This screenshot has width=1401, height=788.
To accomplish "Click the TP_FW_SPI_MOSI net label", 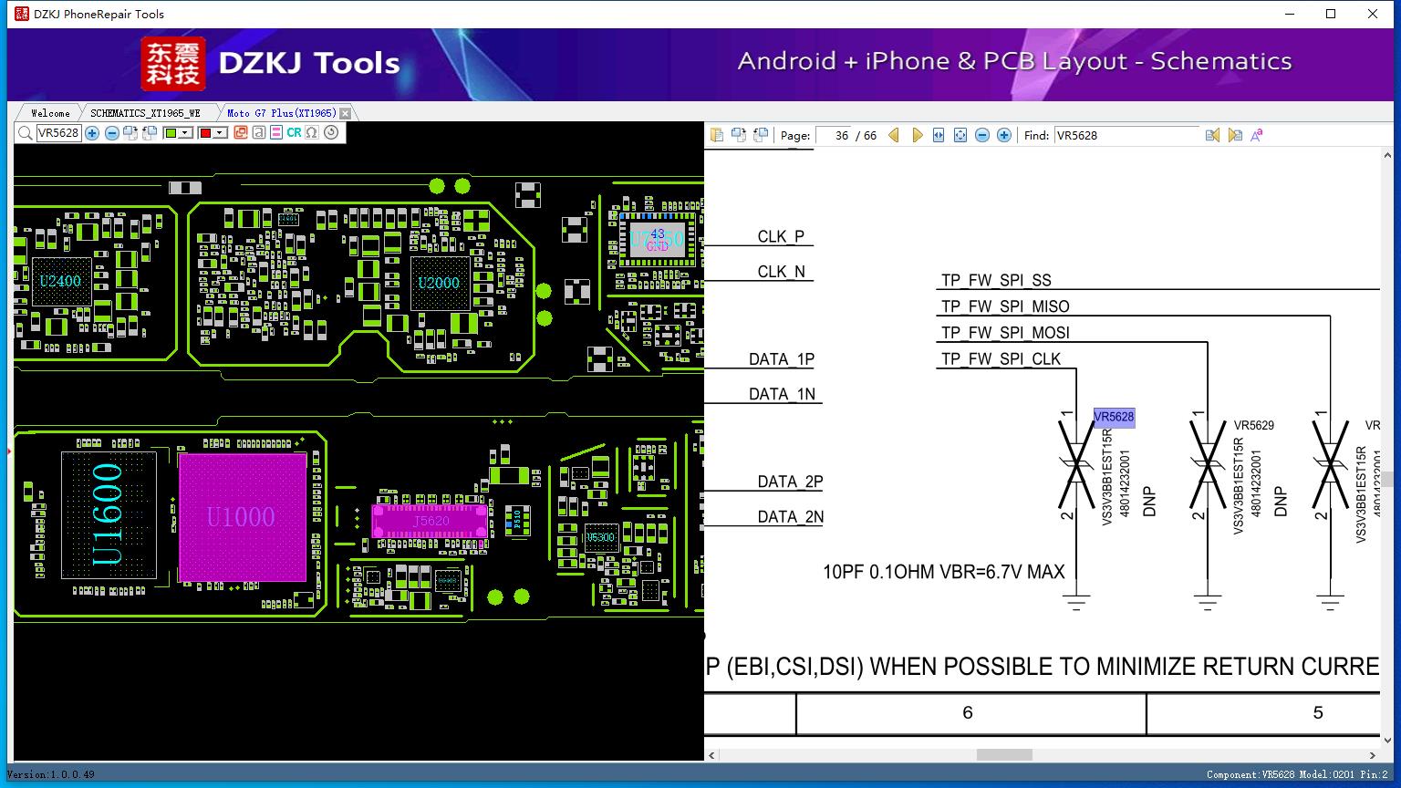I will tap(1005, 333).
